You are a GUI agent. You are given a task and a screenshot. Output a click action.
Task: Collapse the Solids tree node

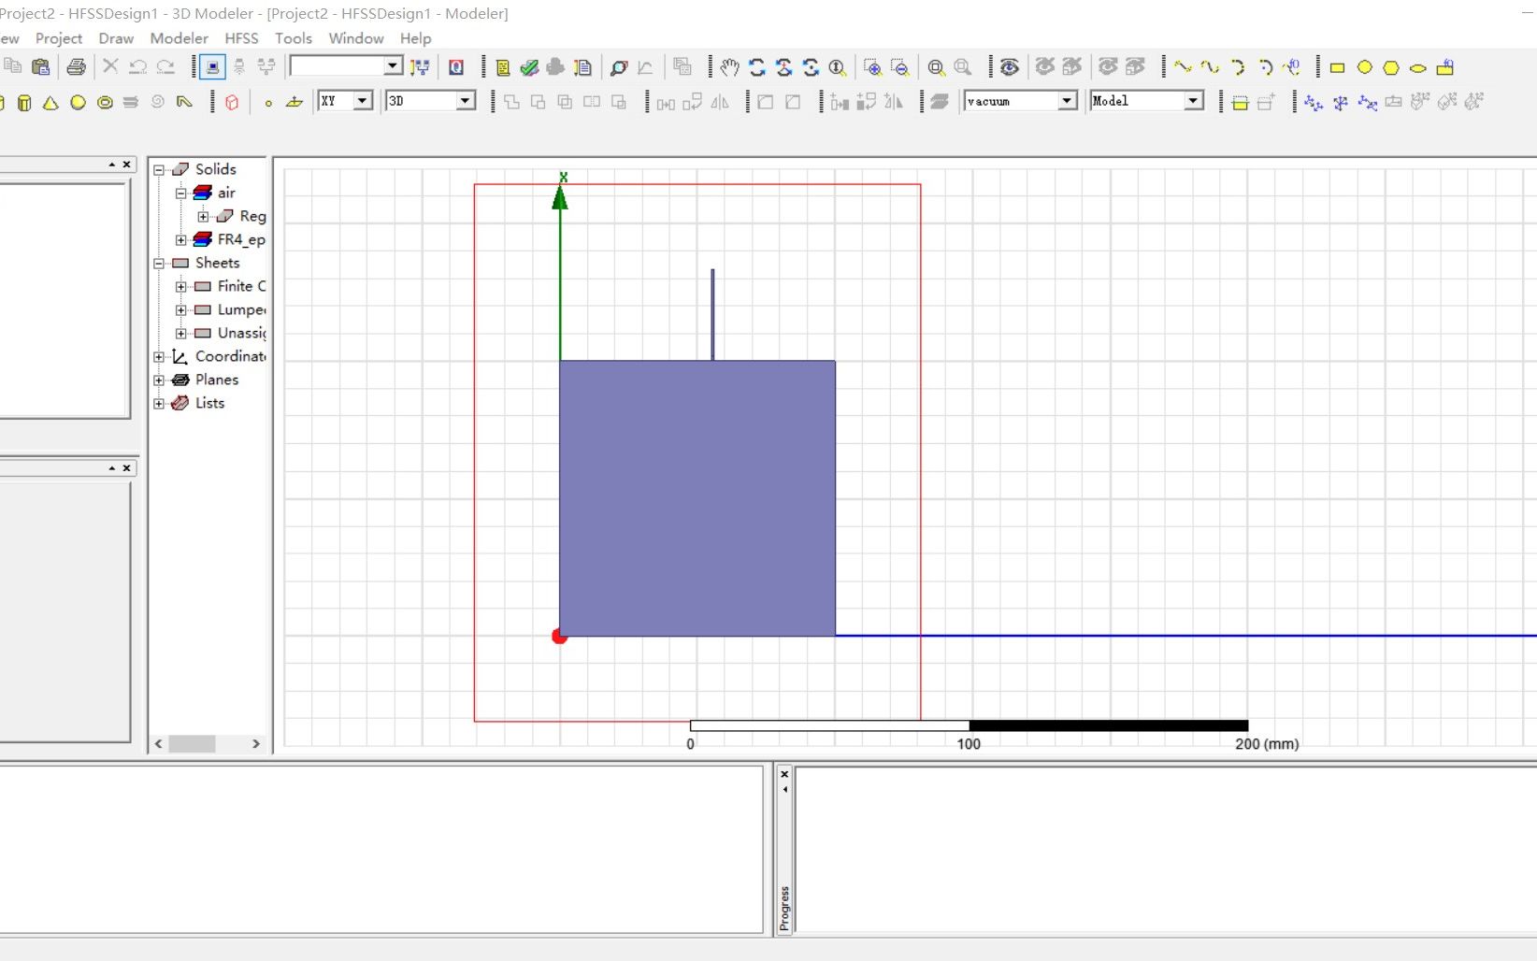(159, 170)
